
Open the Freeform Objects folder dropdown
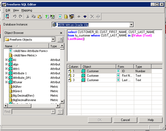coord(53,40)
